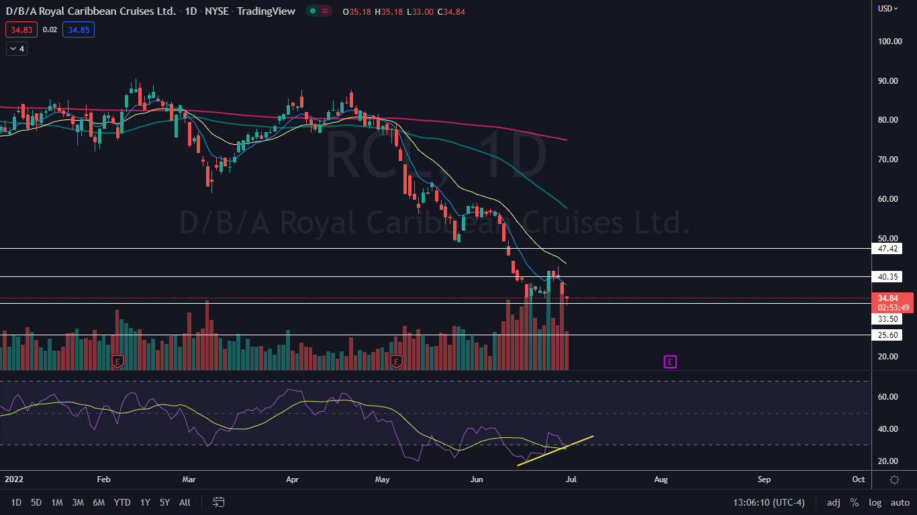Viewport: 917px width, 515px height.
Task: Click the 47.42 horizontal line price label
Action: [x=886, y=249]
